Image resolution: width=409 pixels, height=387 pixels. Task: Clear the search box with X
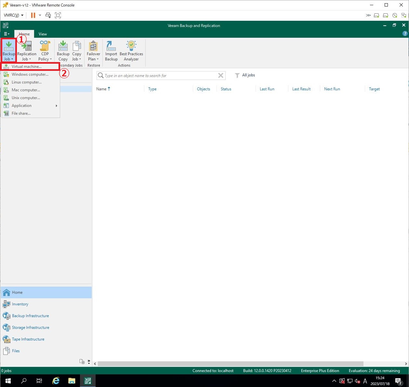pos(221,76)
